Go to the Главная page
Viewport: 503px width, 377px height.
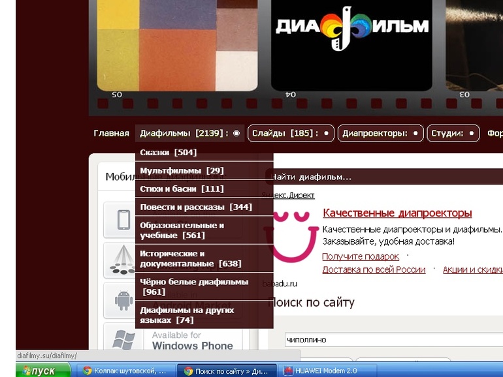click(111, 133)
